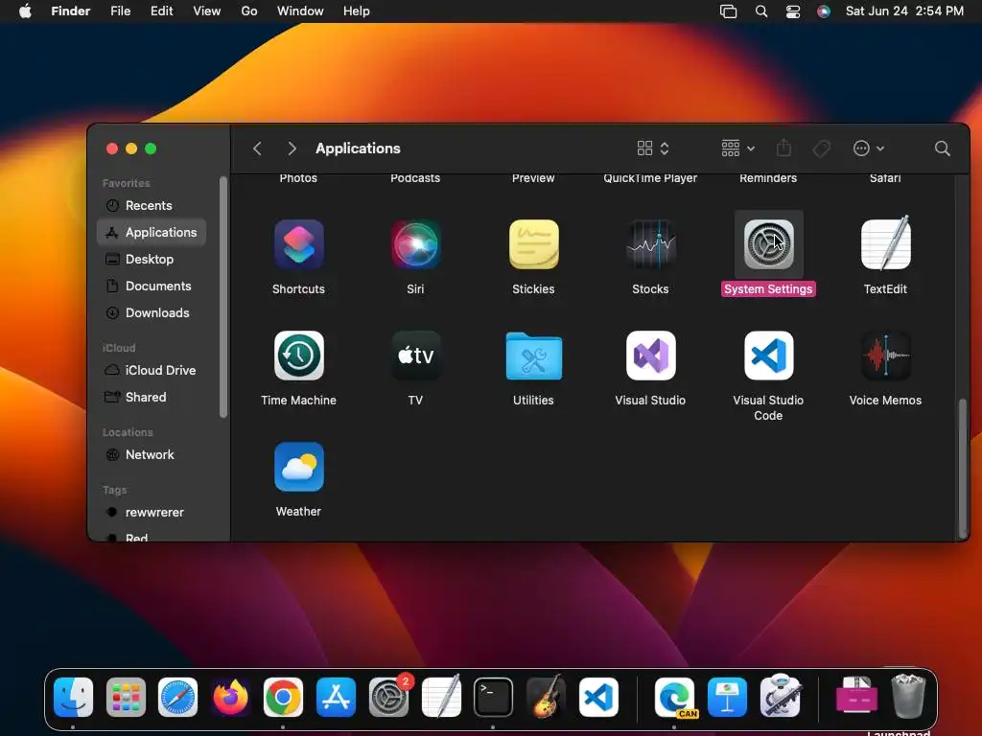
Task: Open Launchpad from the Dock
Action: pyautogui.click(x=126, y=698)
